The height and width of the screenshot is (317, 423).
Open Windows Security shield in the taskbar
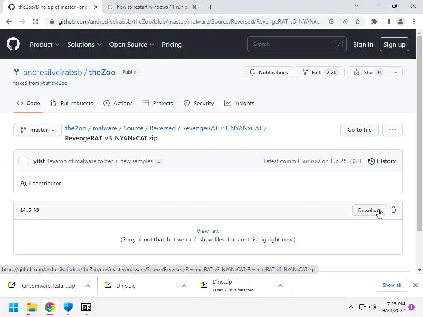pyautogui.click(x=68, y=307)
